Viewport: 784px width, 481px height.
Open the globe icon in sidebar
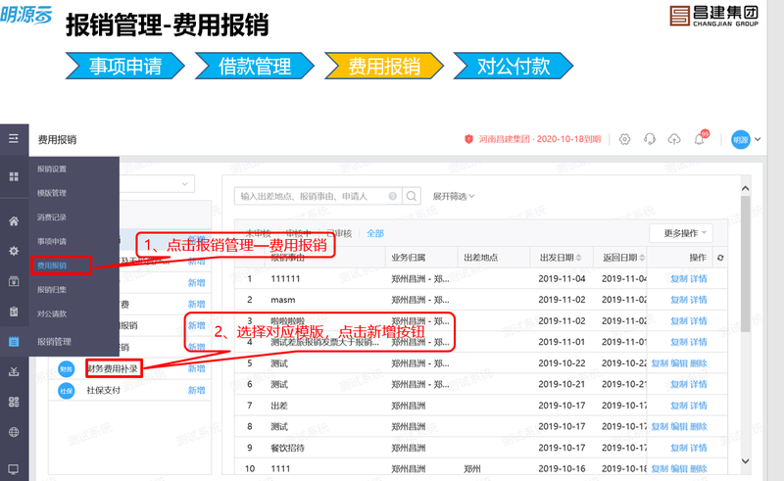tap(14, 432)
